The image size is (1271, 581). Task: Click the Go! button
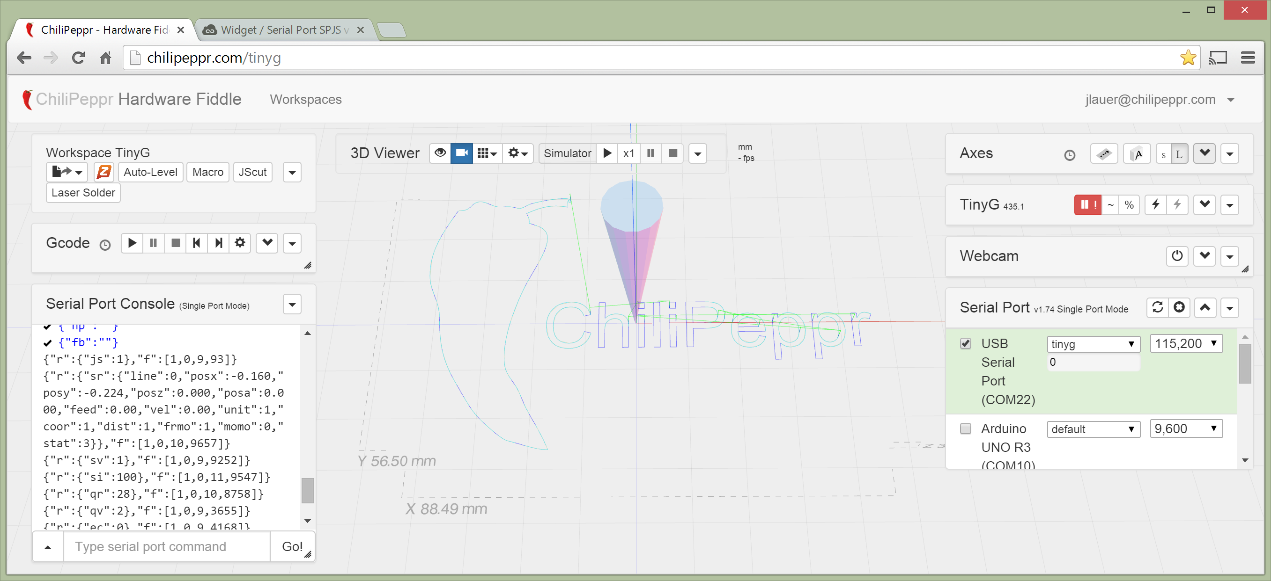point(292,546)
